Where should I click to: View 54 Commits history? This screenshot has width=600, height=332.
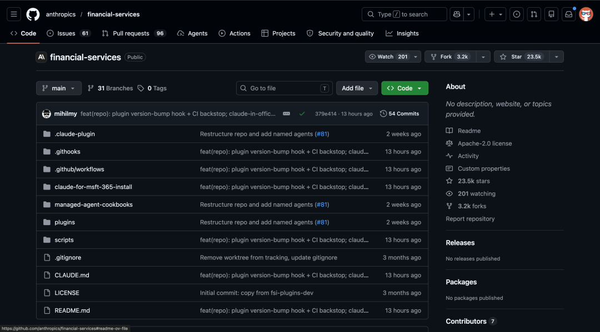(x=399, y=114)
